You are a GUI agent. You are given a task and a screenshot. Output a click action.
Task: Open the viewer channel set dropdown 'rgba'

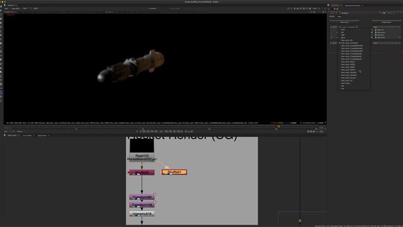point(6,8)
